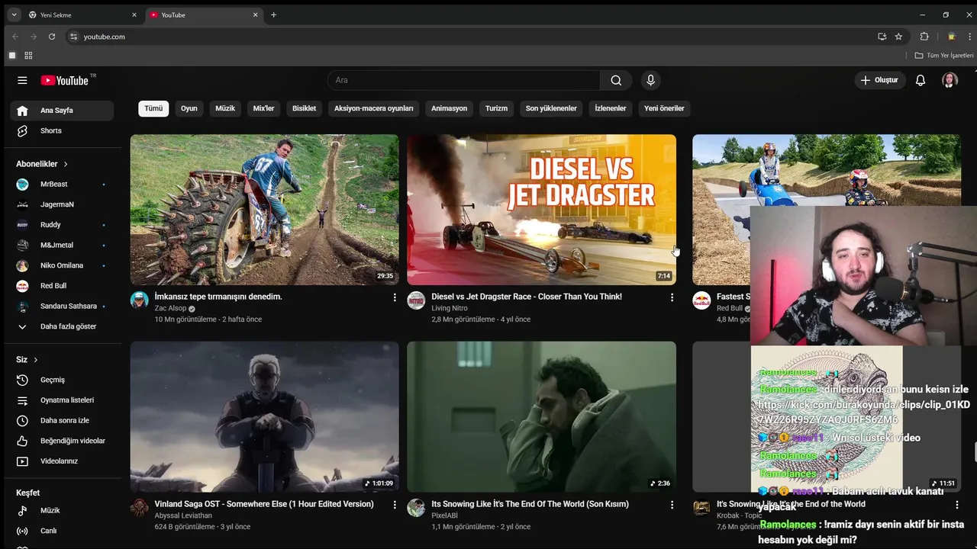Open options for Vinland Saga video

coord(395,505)
